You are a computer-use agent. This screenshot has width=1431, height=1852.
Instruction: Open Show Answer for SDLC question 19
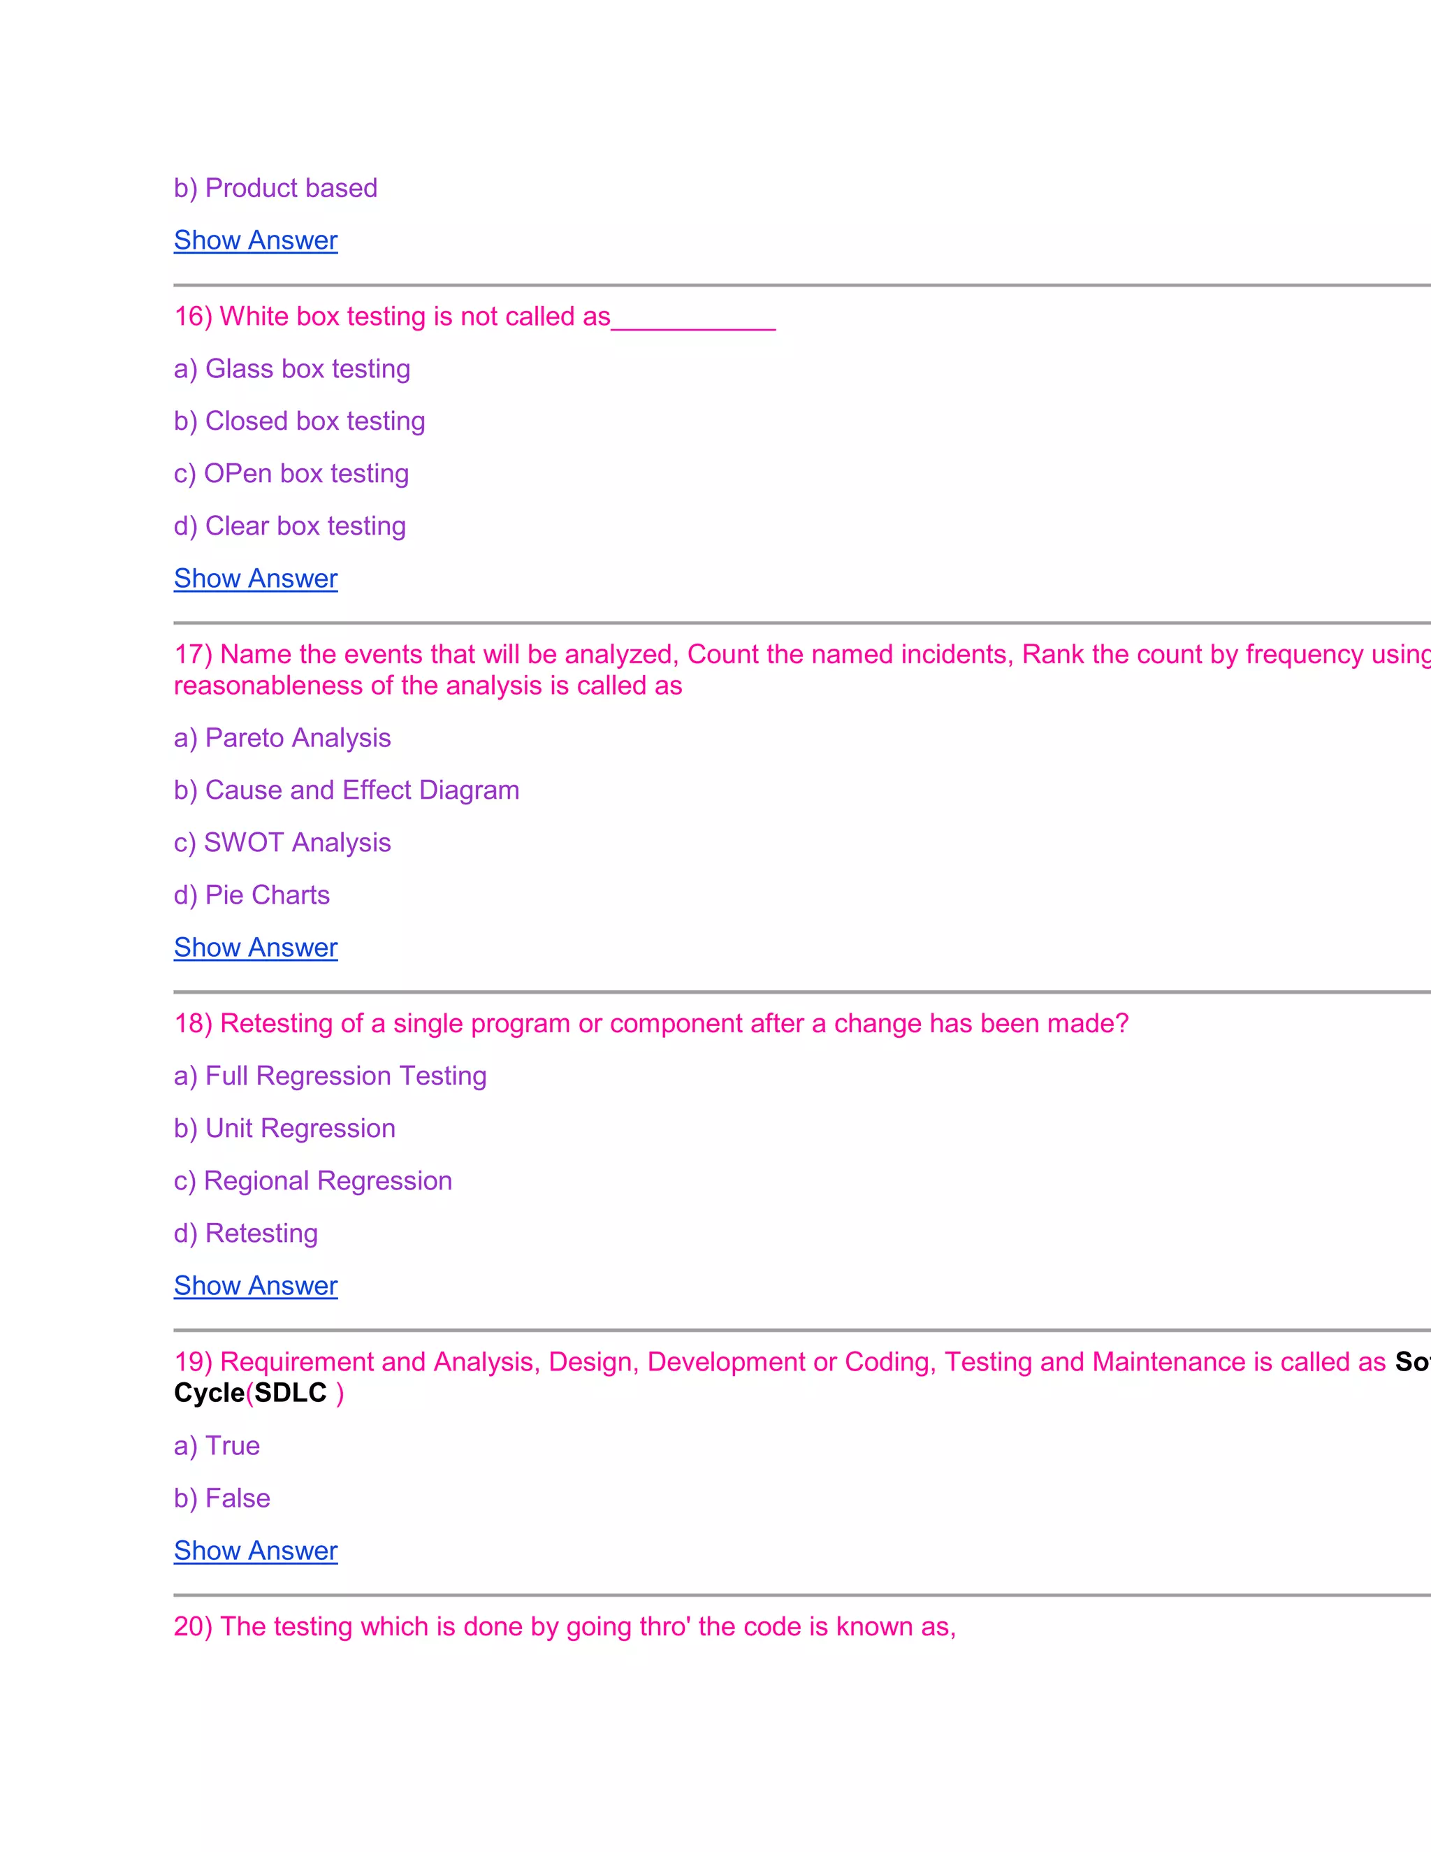[x=255, y=1550]
